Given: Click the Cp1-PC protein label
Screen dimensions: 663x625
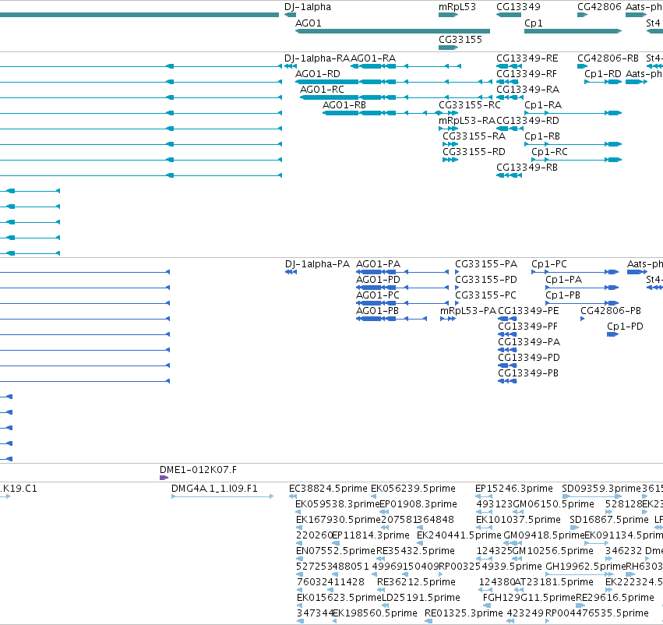Looking at the screenshot, I should 548,264.
